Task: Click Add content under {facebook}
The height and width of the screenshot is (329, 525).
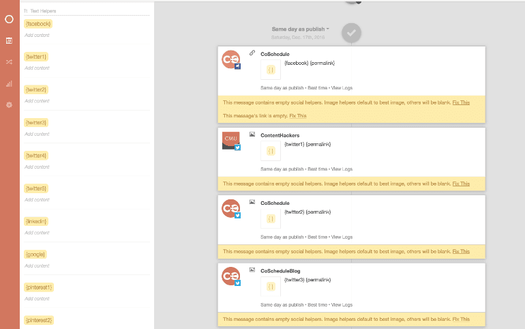Action: (37, 35)
